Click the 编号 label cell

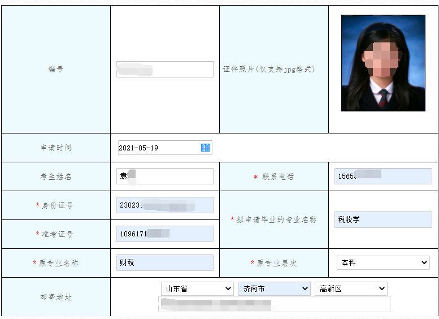coord(56,69)
